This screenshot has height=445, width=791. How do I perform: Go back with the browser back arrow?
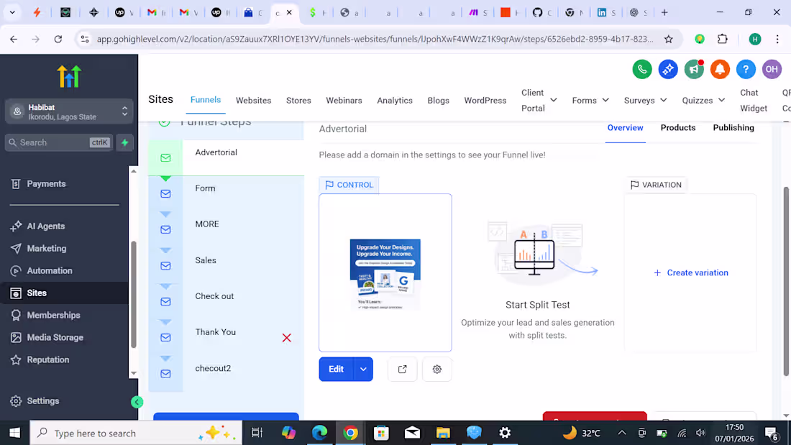pyautogui.click(x=14, y=39)
